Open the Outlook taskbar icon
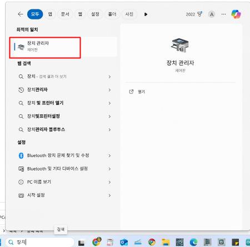 (124, 242)
